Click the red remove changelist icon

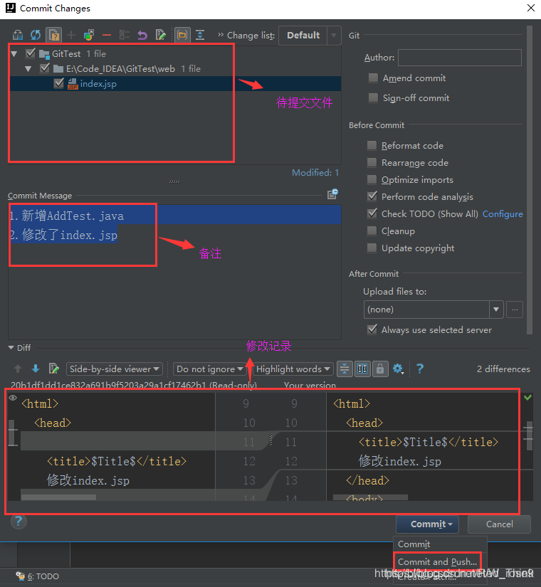[x=107, y=35]
